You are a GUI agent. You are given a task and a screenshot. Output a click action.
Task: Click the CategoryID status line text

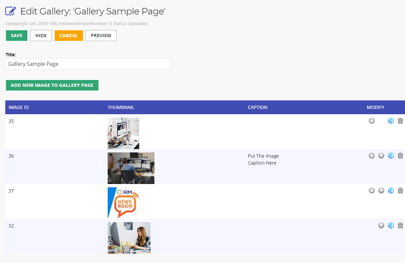pos(76,24)
